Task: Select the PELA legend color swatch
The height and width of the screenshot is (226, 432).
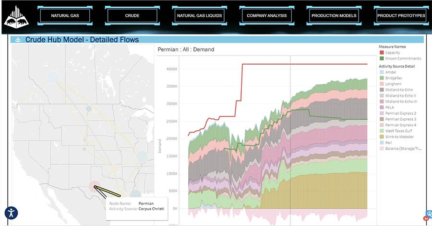Action: (x=382, y=107)
